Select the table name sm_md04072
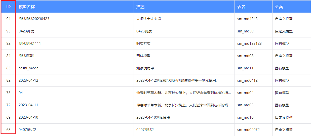 [248, 130]
